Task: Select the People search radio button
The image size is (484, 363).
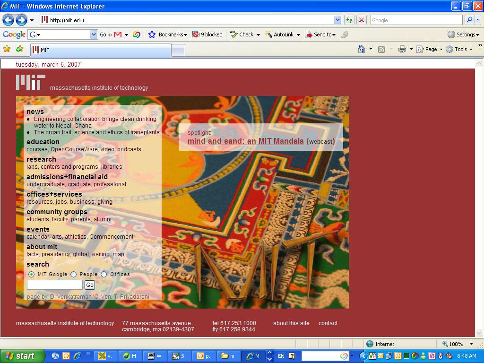Action: pos(73,274)
